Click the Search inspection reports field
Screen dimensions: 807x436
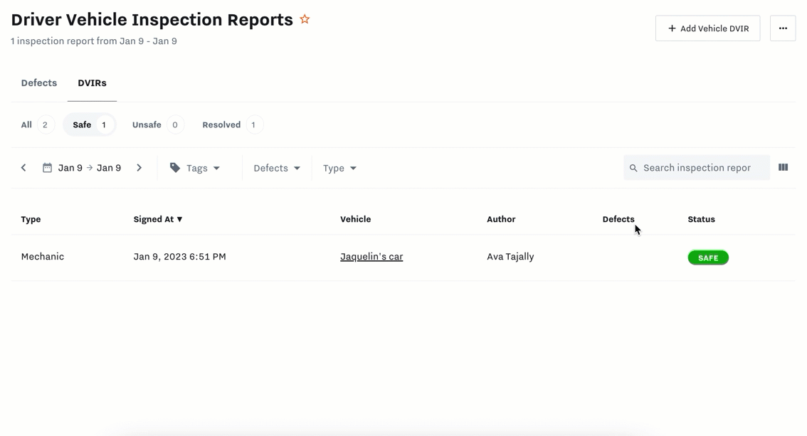tap(701, 168)
